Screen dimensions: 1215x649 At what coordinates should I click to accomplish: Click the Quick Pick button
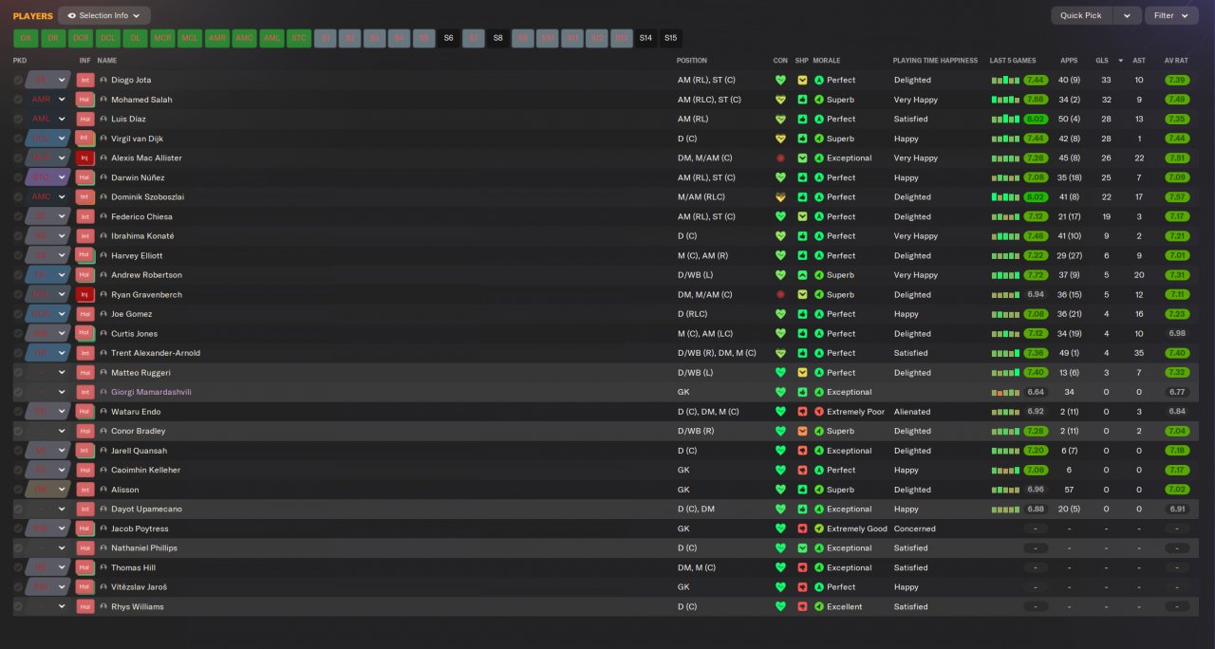tap(1081, 15)
